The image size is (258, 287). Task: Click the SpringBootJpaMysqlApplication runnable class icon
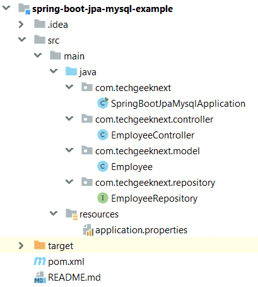tap(103, 103)
